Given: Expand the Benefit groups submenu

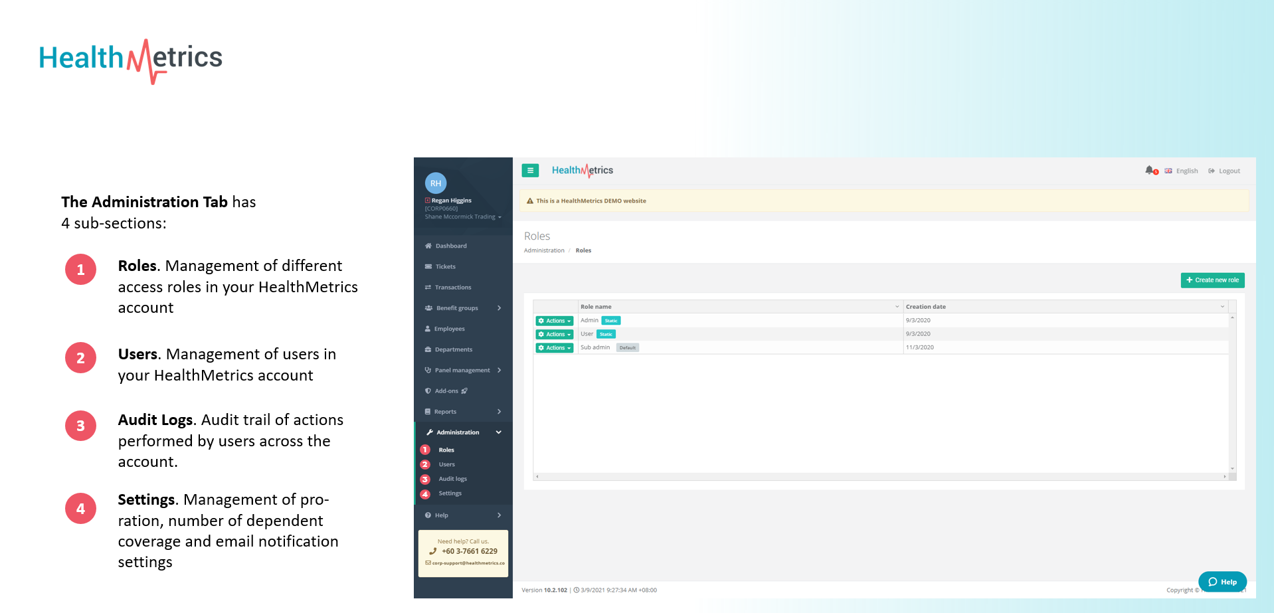Looking at the screenshot, I should tap(499, 308).
